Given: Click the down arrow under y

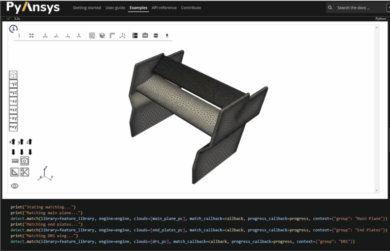Looking at the screenshot, I should (22, 152).
